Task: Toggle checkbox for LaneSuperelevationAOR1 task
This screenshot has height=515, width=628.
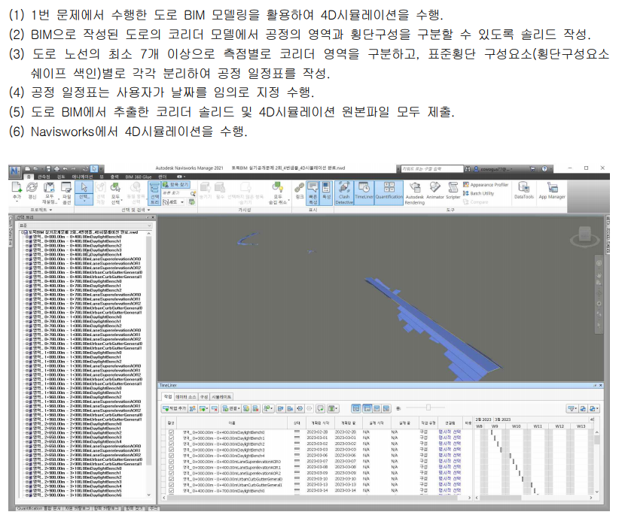Action: (172, 467)
